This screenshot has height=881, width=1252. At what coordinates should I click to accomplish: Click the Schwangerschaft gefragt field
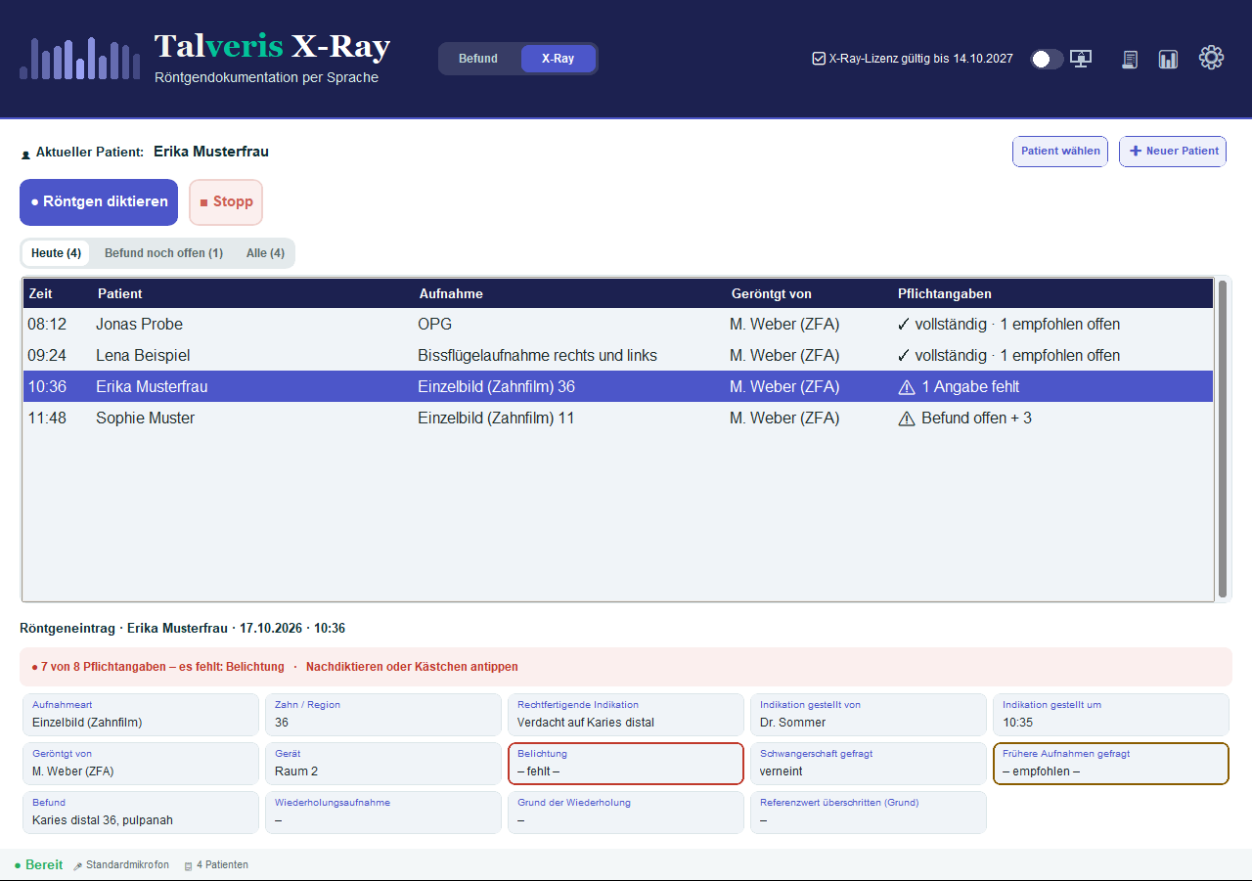point(869,764)
